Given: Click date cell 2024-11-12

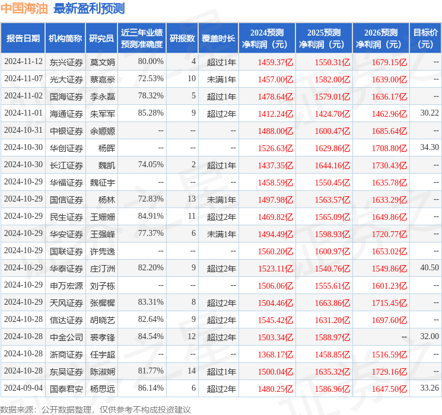Looking at the screenshot, I should point(23,62).
